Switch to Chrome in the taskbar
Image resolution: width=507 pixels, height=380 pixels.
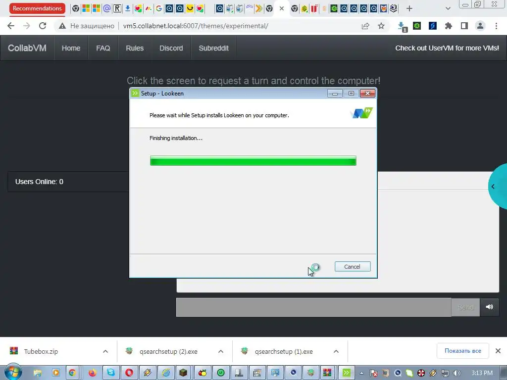click(x=72, y=373)
